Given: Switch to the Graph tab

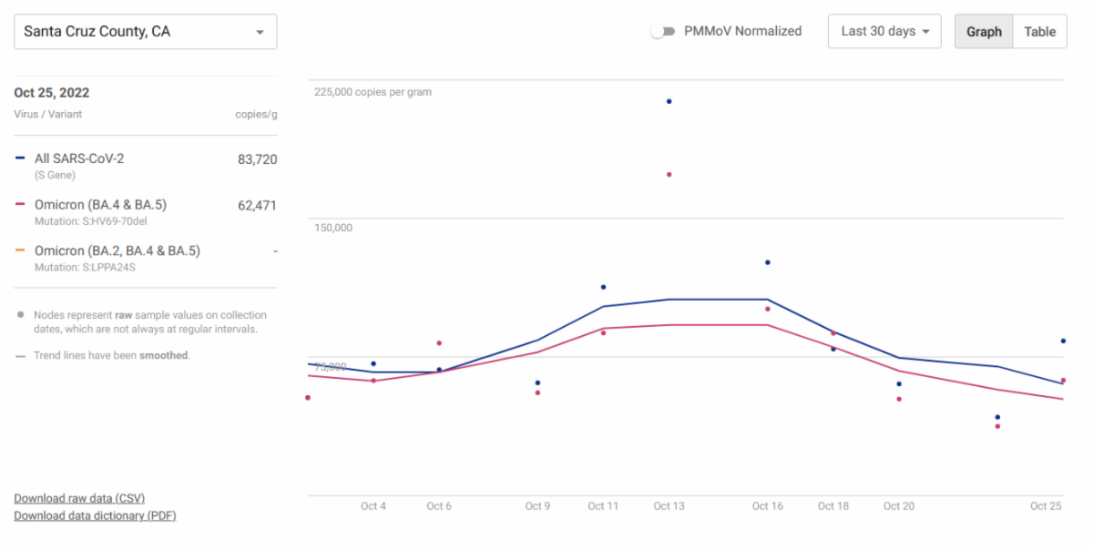Looking at the screenshot, I should point(984,32).
